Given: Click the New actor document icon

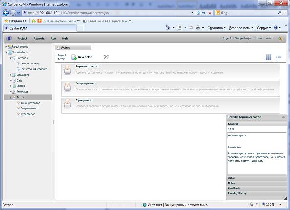Looking at the screenshot, I should tap(74, 57).
